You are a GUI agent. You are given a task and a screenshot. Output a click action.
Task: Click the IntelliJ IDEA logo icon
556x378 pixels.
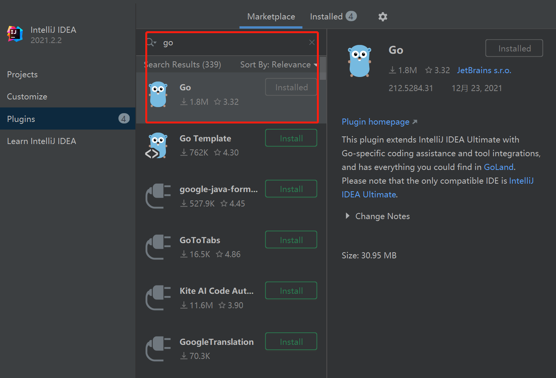15,34
